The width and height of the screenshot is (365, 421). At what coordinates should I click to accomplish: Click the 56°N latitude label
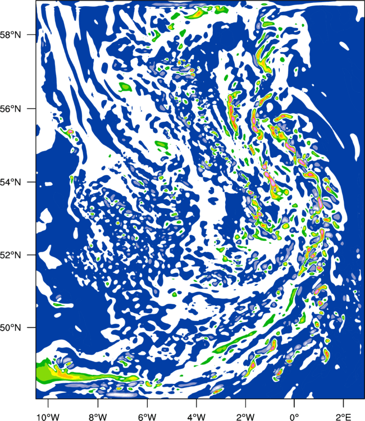11,109
